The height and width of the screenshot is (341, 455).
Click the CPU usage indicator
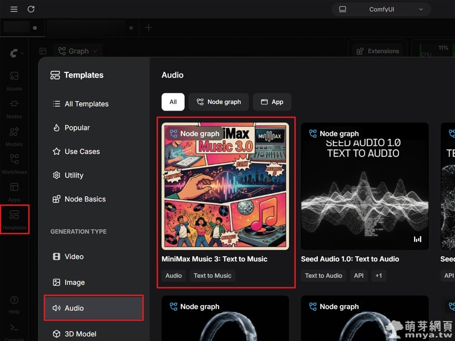[x=435, y=50]
